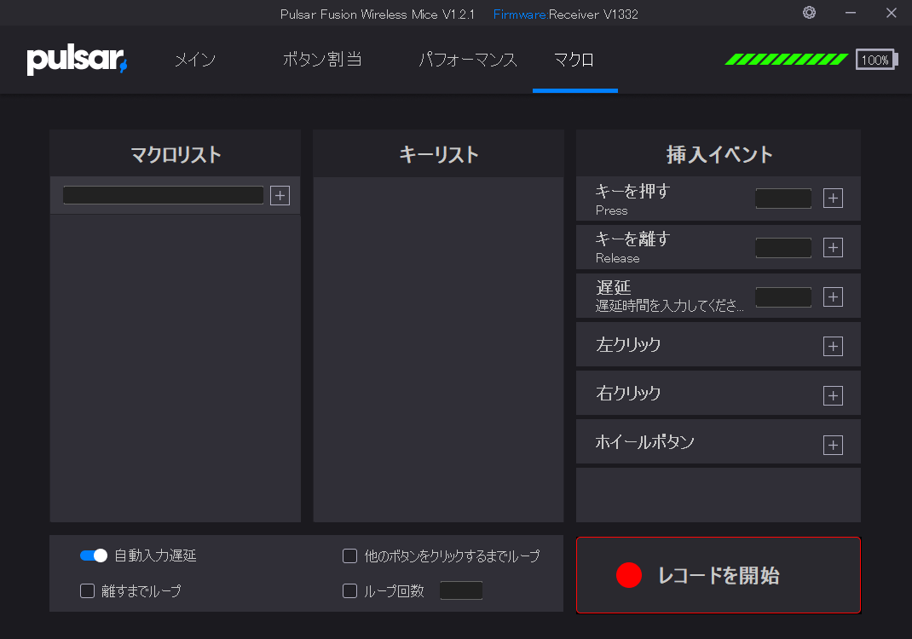Add 右クリック event with plus icon

point(833,396)
